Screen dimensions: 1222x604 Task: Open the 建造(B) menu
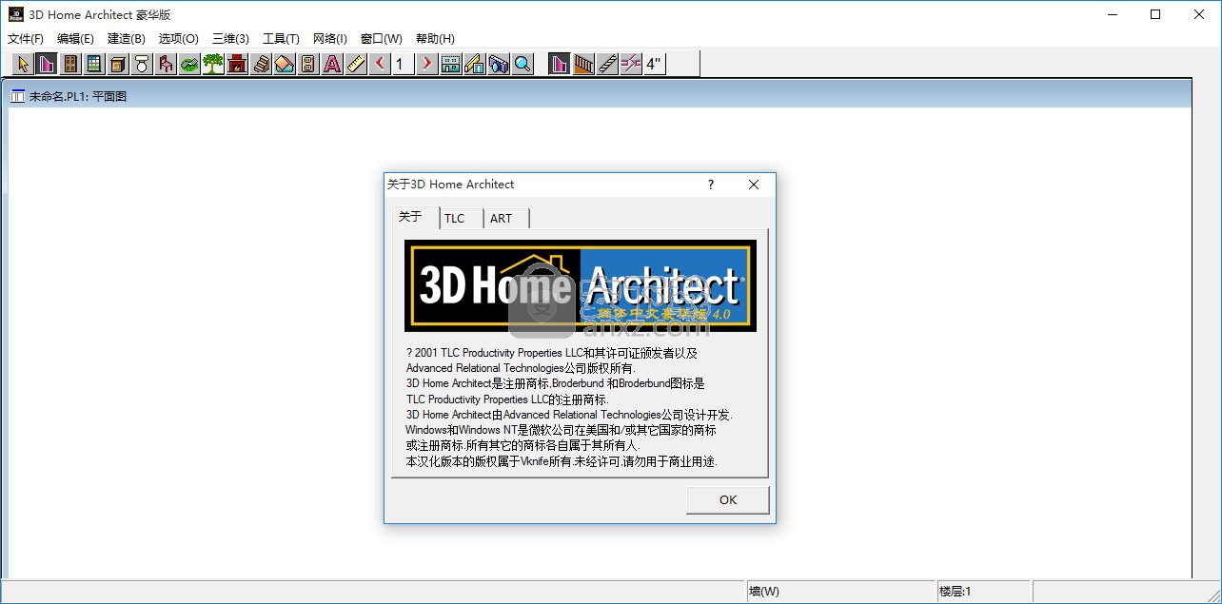click(127, 39)
